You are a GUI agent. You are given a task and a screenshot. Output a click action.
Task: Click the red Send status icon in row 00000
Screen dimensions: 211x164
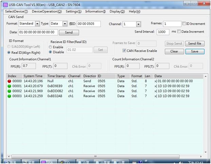pyautogui.click(x=9, y=81)
